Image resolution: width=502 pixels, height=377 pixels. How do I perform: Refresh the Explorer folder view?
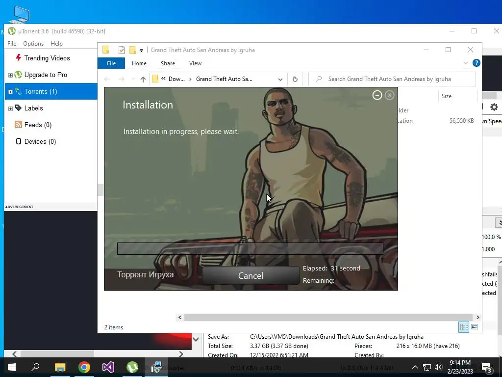(295, 79)
